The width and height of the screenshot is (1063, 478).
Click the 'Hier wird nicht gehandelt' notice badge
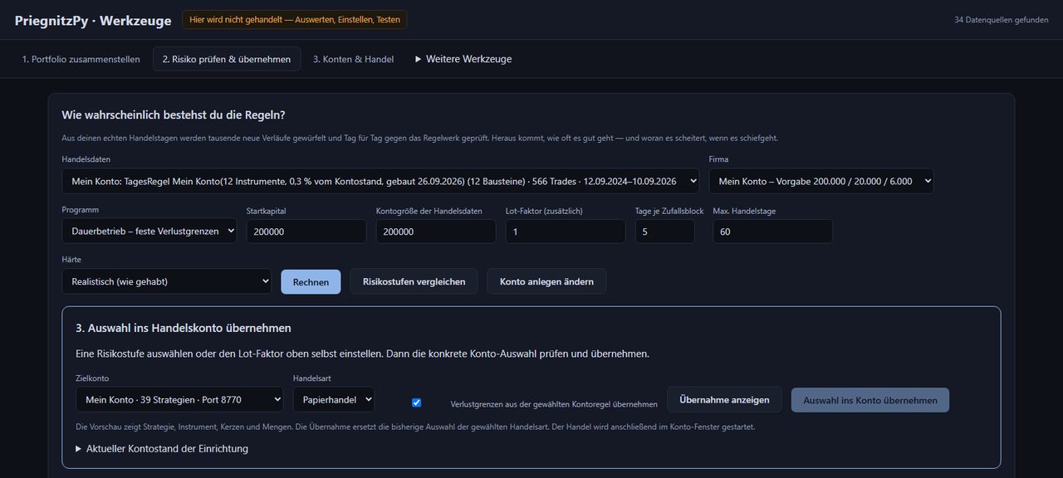pyautogui.click(x=295, y=20)
